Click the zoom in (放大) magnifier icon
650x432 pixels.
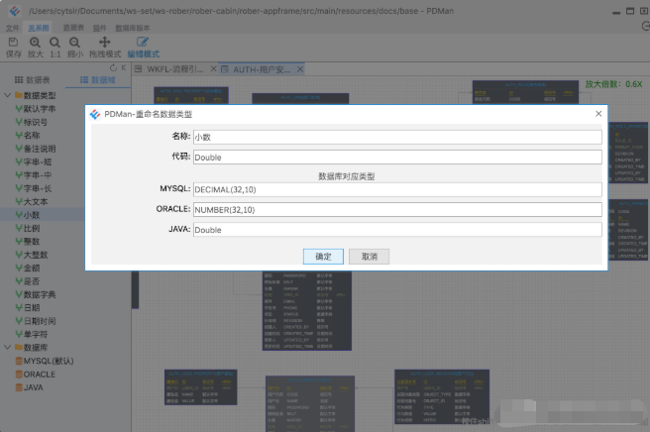(35, 42)
